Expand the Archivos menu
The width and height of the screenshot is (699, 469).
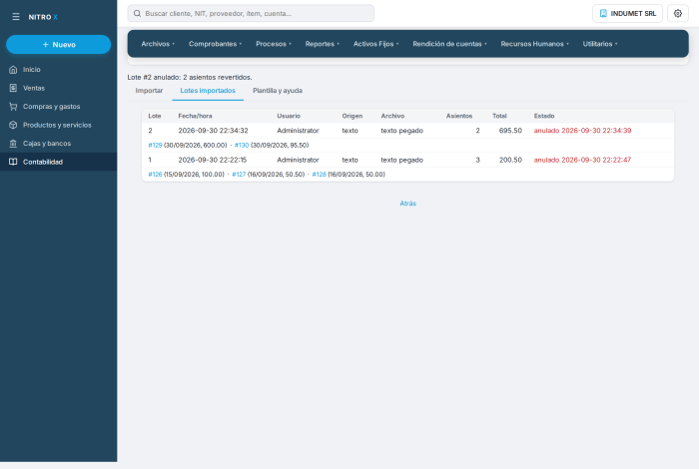tap(158, 44)
